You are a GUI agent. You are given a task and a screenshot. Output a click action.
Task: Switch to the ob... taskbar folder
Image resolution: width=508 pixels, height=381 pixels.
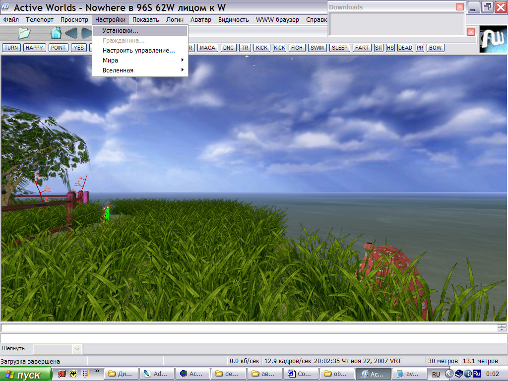pos(336,374)
